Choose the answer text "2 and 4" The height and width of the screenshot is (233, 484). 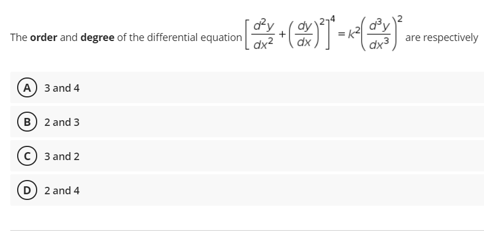coord(62,191)
